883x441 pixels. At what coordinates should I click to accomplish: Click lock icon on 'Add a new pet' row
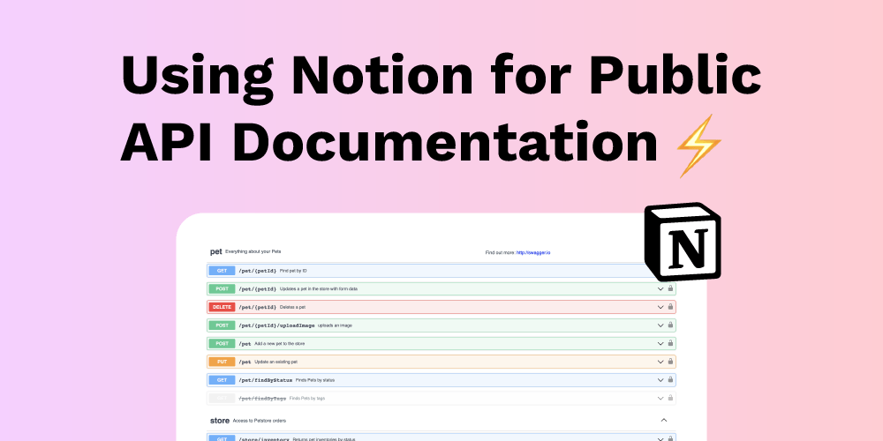point(670,343)
